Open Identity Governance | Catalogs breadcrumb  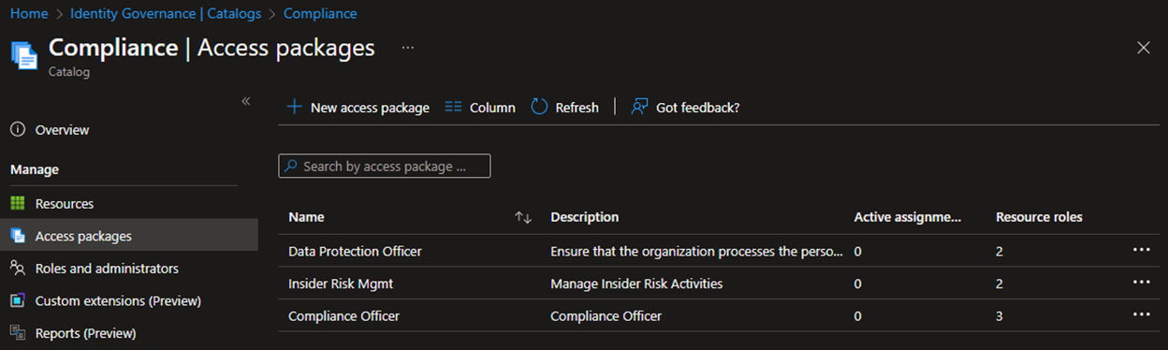(x=167, y=14)
